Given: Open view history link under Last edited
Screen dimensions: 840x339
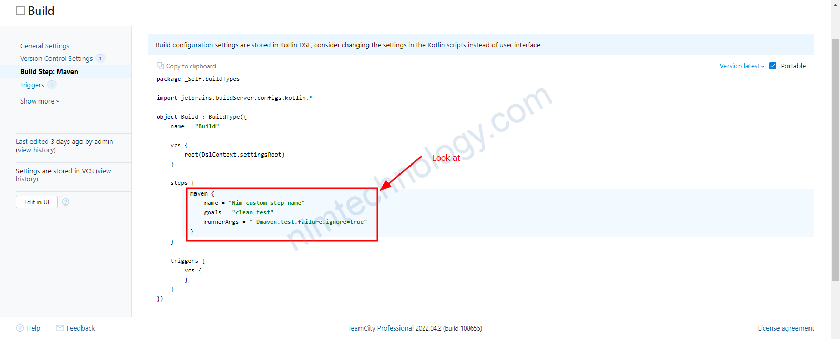Looking at the screenshot, I should click(36, 150).
